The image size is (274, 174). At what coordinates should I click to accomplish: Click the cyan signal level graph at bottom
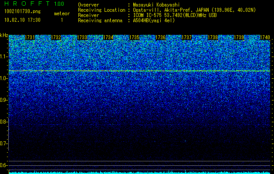click(x=139, y=172)
